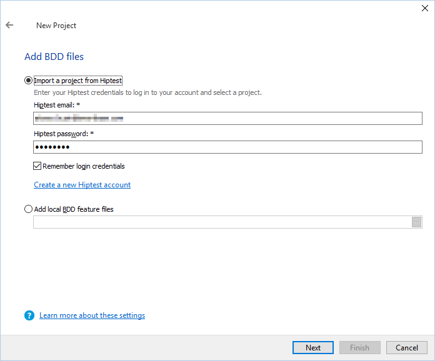
Task: Go back using the arrow icon
Action: tap(9, 25)
